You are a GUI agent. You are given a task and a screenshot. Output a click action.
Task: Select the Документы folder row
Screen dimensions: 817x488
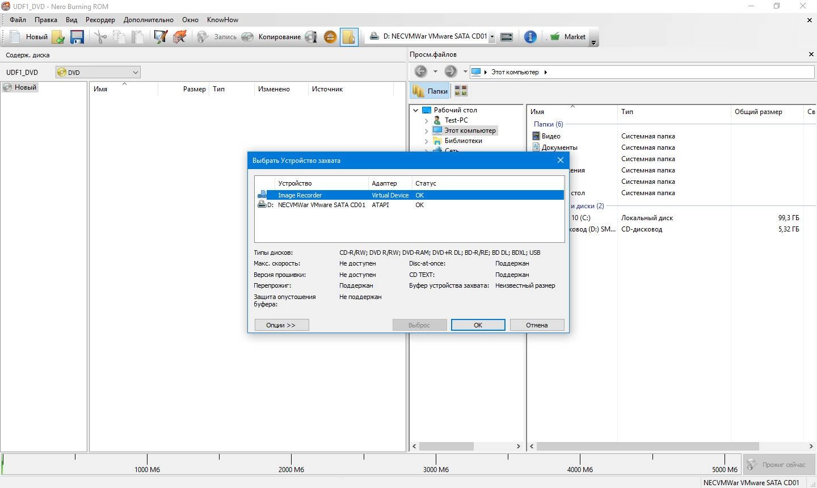[x=559, y=148]
